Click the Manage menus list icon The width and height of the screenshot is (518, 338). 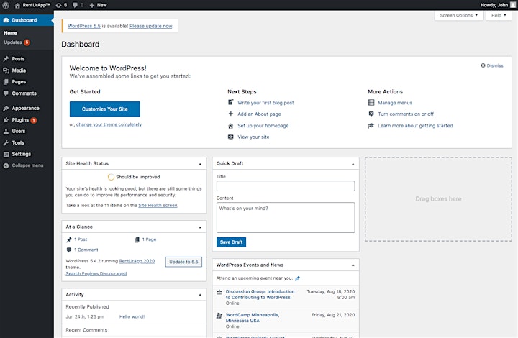tap(371, 103)
